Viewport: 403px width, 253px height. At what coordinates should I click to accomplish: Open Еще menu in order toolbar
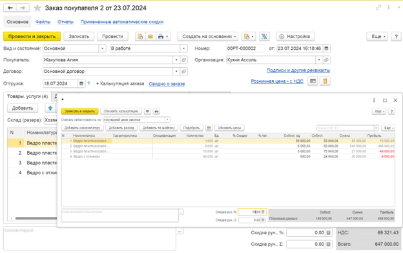tap(377, 37)
